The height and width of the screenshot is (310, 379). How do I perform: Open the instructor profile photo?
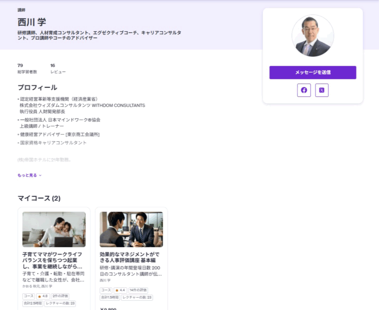[313, 36]
